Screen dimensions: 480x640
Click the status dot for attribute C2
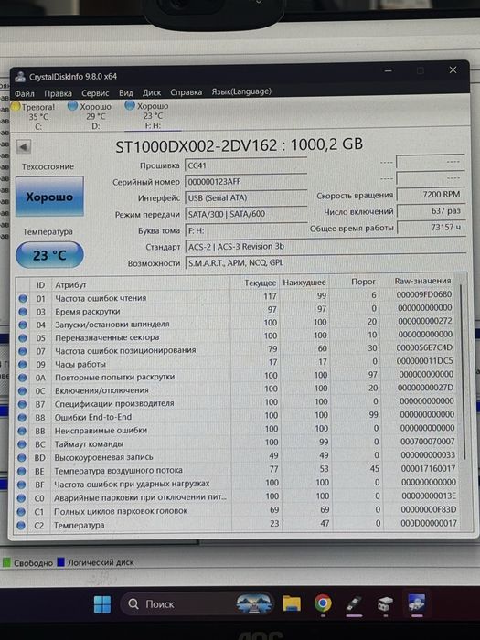(22, 526)
